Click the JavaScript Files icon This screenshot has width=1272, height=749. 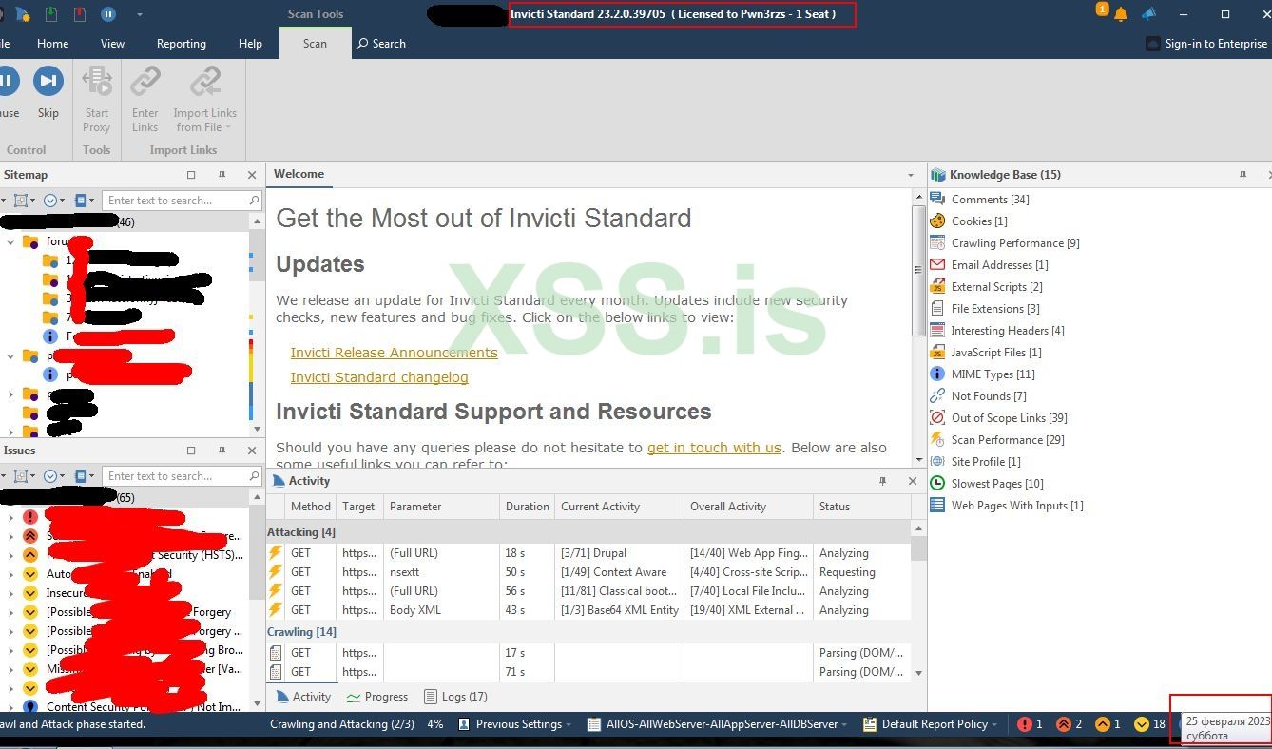[938, 353]
